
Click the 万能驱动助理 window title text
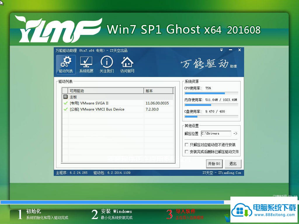[x=91, y=50]
